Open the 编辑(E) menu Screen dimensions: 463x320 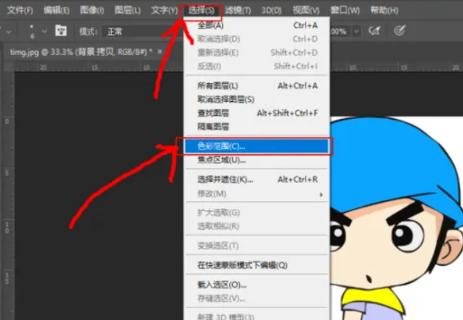tap(56, 10)
